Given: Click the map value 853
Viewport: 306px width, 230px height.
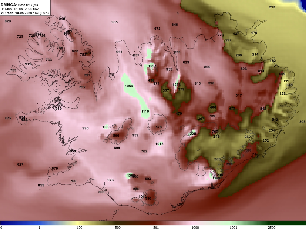Looking at the screenshot, I should point(177,52).
